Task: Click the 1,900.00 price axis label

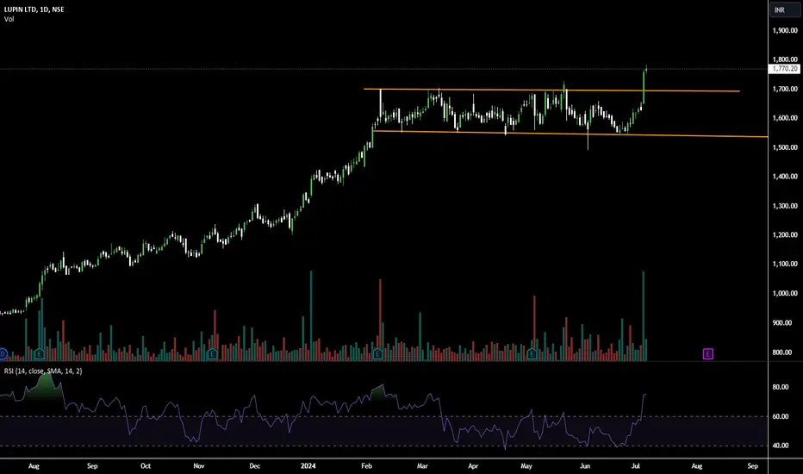Action: pos(785,30)
